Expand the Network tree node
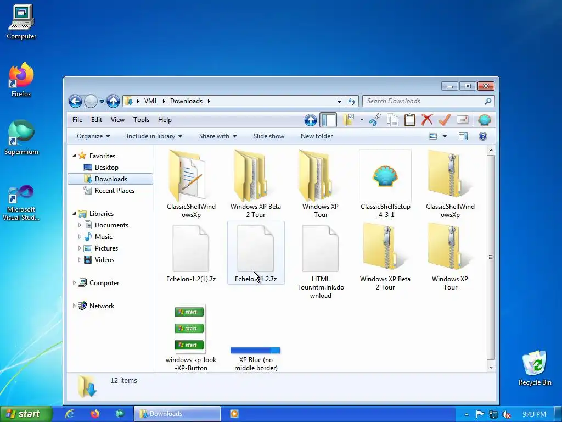This screenshot has height=422, width=562. point(74,306)
